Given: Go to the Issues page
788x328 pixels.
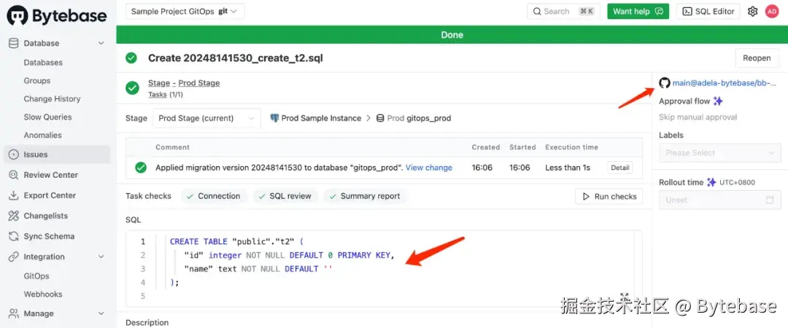Looking at the screenshot, I should pyautogui.click(x=57, y=155).
